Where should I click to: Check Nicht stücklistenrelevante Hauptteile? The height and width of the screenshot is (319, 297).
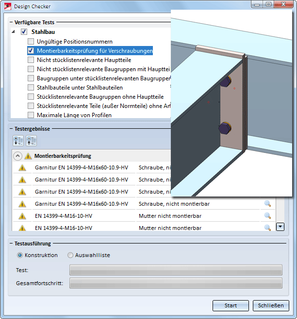click(x=31, y=60)
